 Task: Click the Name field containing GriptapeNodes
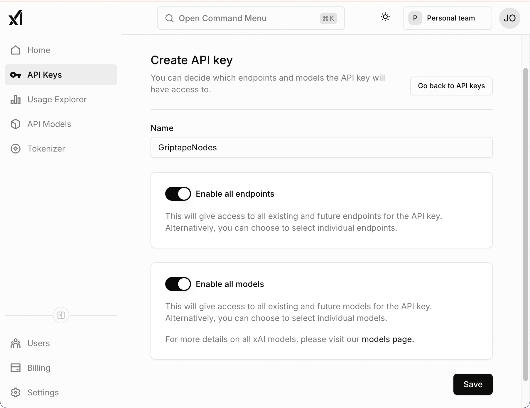point(322,147)
